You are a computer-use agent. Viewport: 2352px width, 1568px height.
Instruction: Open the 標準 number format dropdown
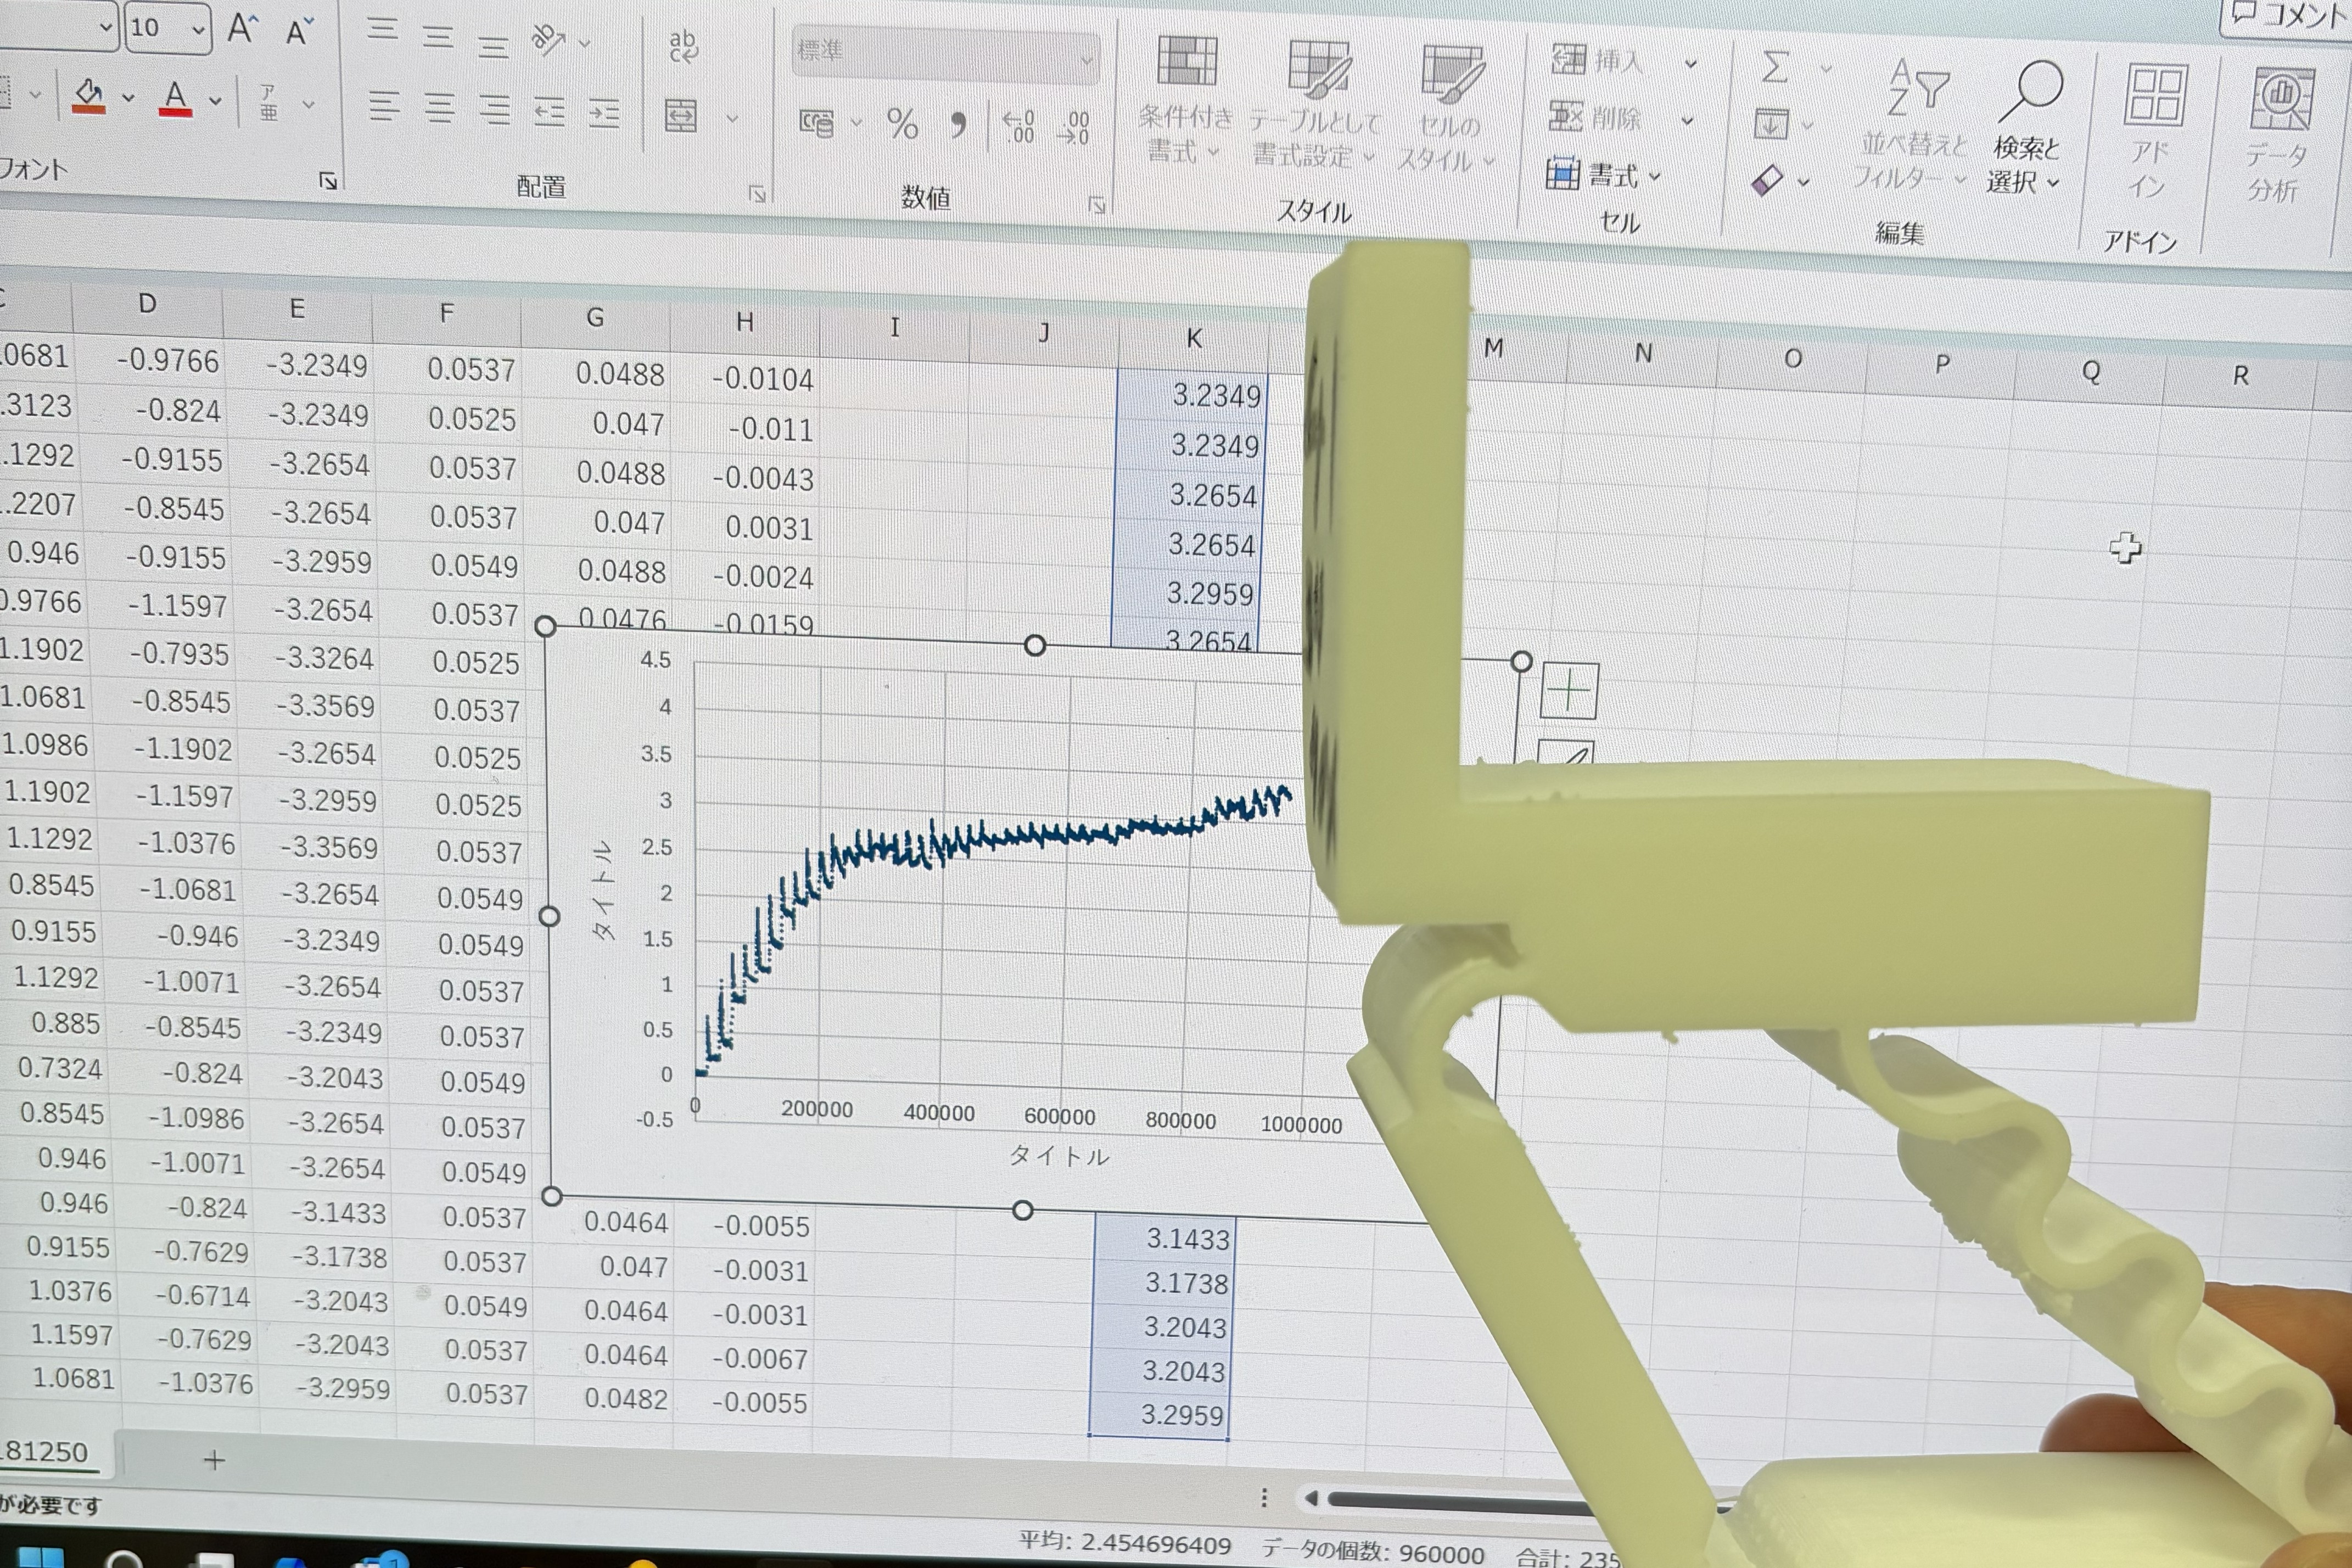click(1086, 60)
